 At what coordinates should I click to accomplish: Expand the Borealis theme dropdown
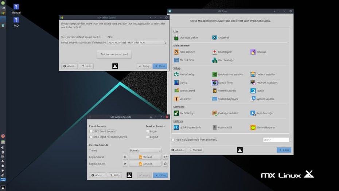click(x=145, y=150)
